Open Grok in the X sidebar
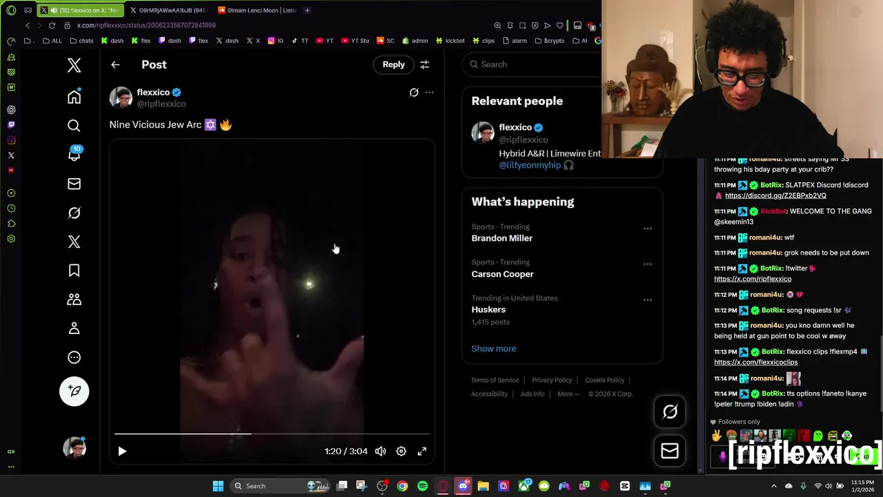The height and width of the screenshot is (497, 883). tap(74, 213)
